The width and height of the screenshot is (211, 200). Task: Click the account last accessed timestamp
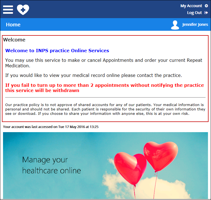[51, 127]
